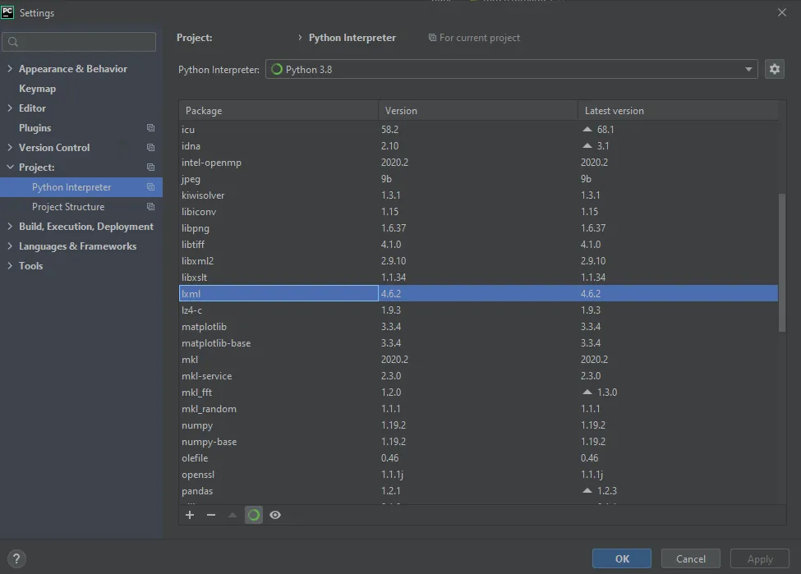The image size is (801, 574).
Task: Select the jpeg package row
Action: coord(479,179)
